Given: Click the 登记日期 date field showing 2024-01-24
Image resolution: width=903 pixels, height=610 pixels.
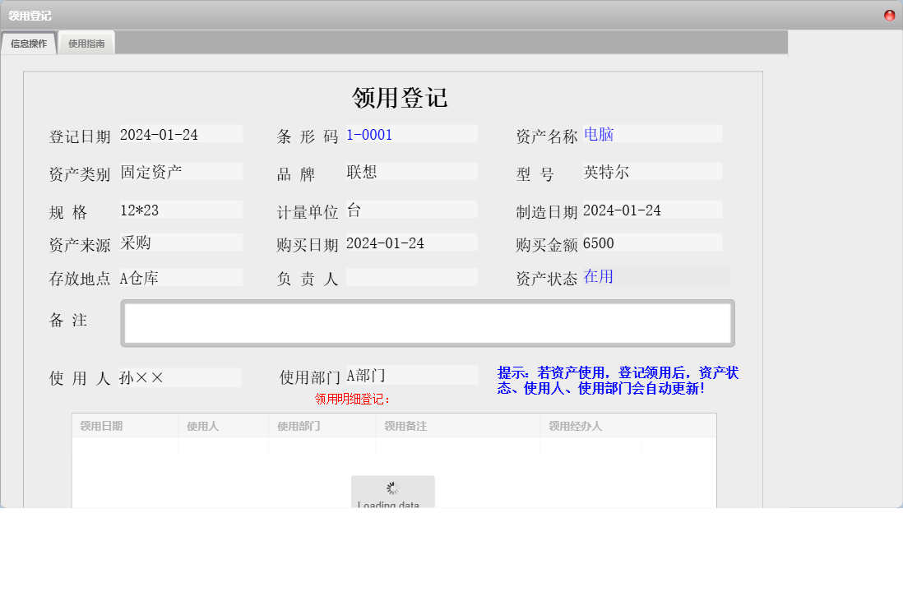Looking at the screenshot, I should [181, 133].
